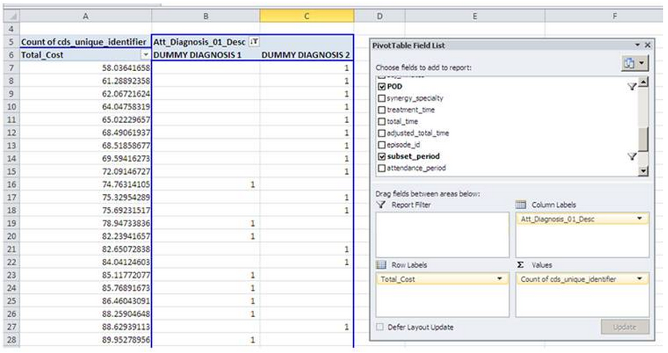Open Total_Cost dropdown in Row Labels area
The image size is (668, 353).
click(499, 279)
